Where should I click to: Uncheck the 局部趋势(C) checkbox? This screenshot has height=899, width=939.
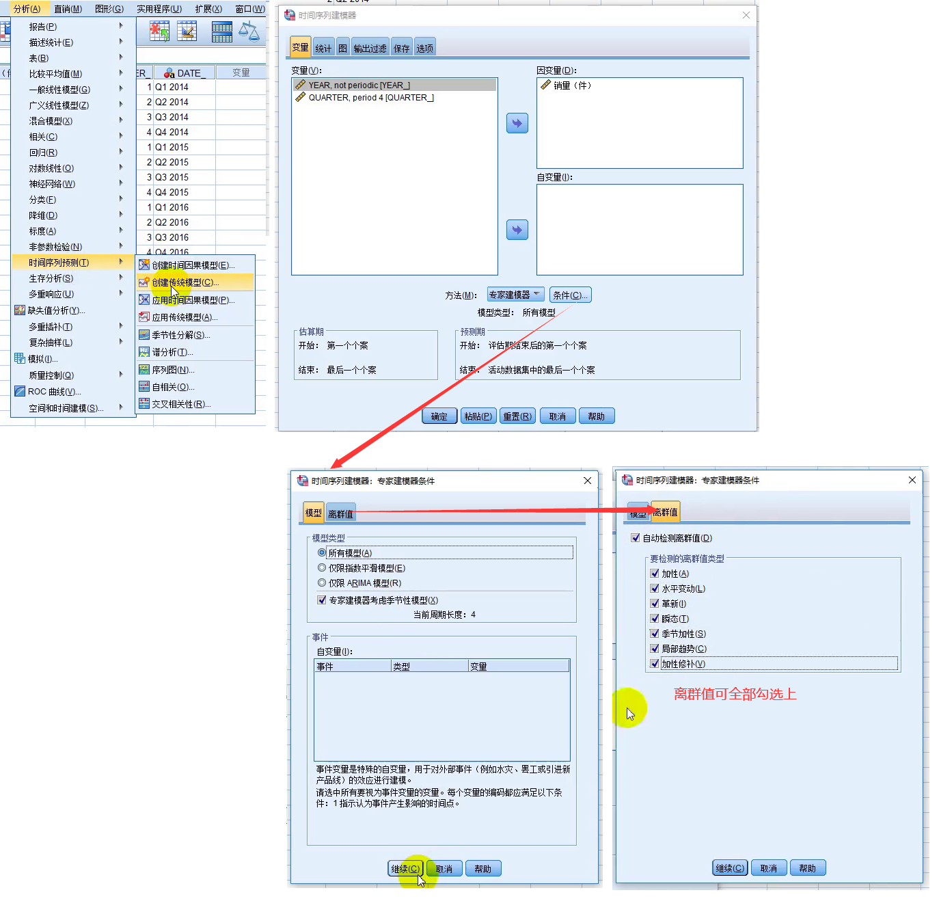point(655,648)
